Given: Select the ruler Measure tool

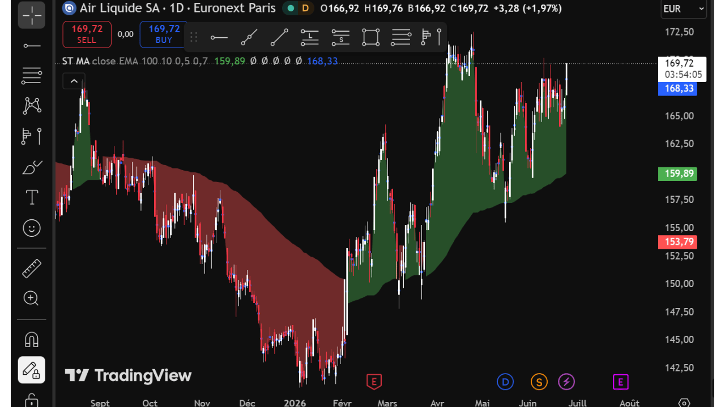Looking at the screenshot, I should tap(32, 268).
